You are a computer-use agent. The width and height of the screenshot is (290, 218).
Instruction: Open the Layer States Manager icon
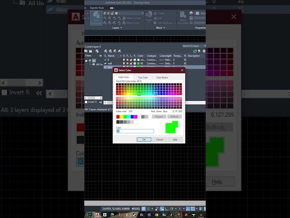click(x=97, y=51)
